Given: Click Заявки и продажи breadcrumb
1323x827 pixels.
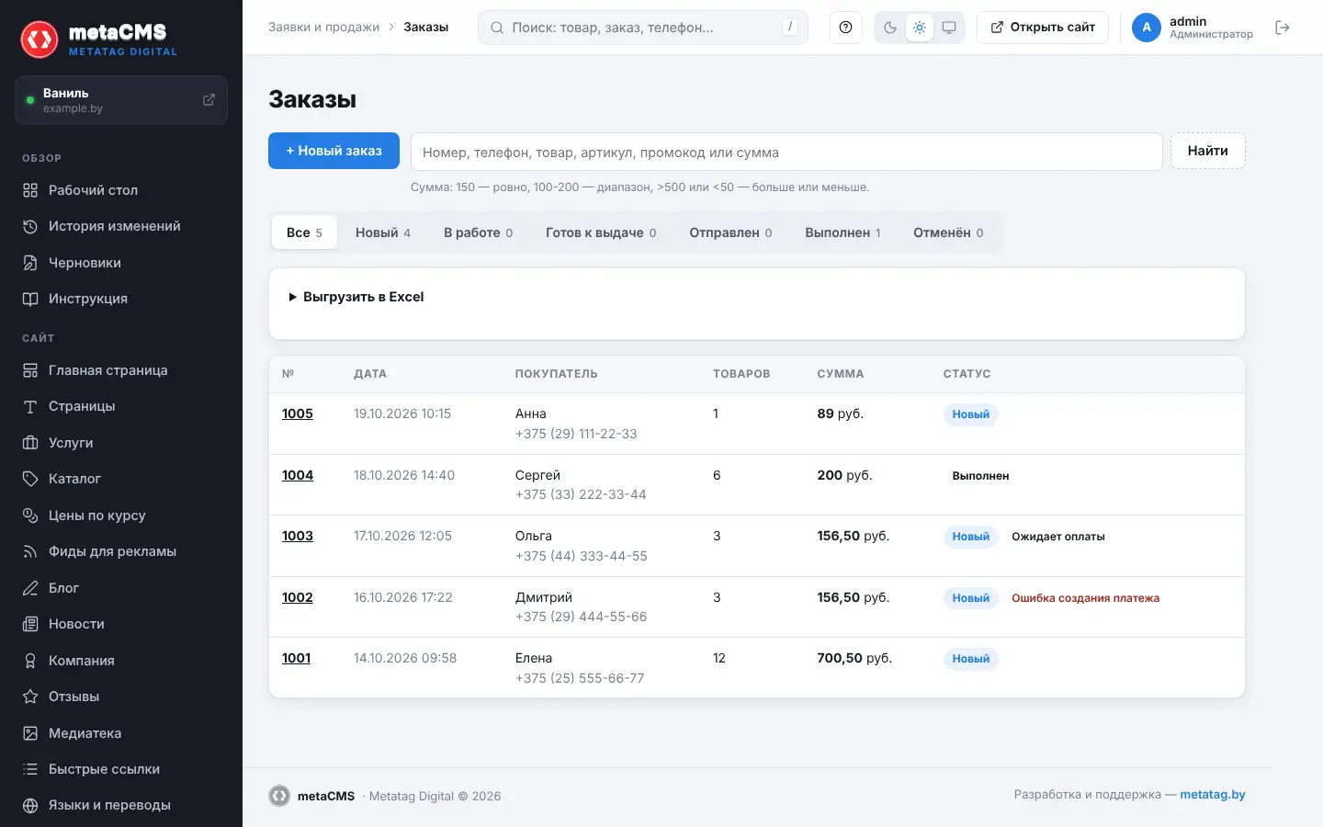Looking at the screenshot, I should [323, 28].
